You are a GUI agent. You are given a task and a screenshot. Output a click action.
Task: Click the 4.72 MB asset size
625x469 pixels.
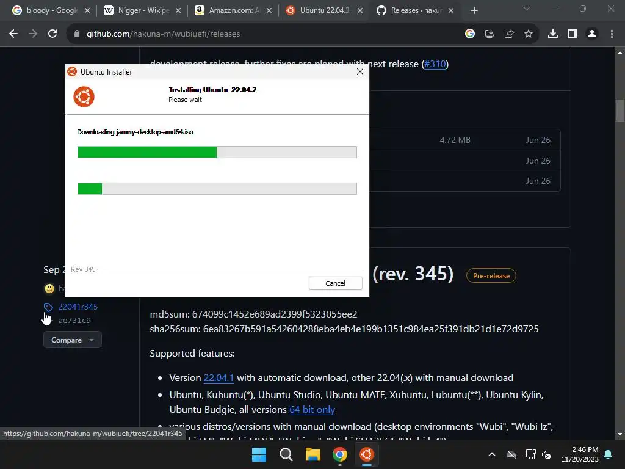(x=455, y=140)
